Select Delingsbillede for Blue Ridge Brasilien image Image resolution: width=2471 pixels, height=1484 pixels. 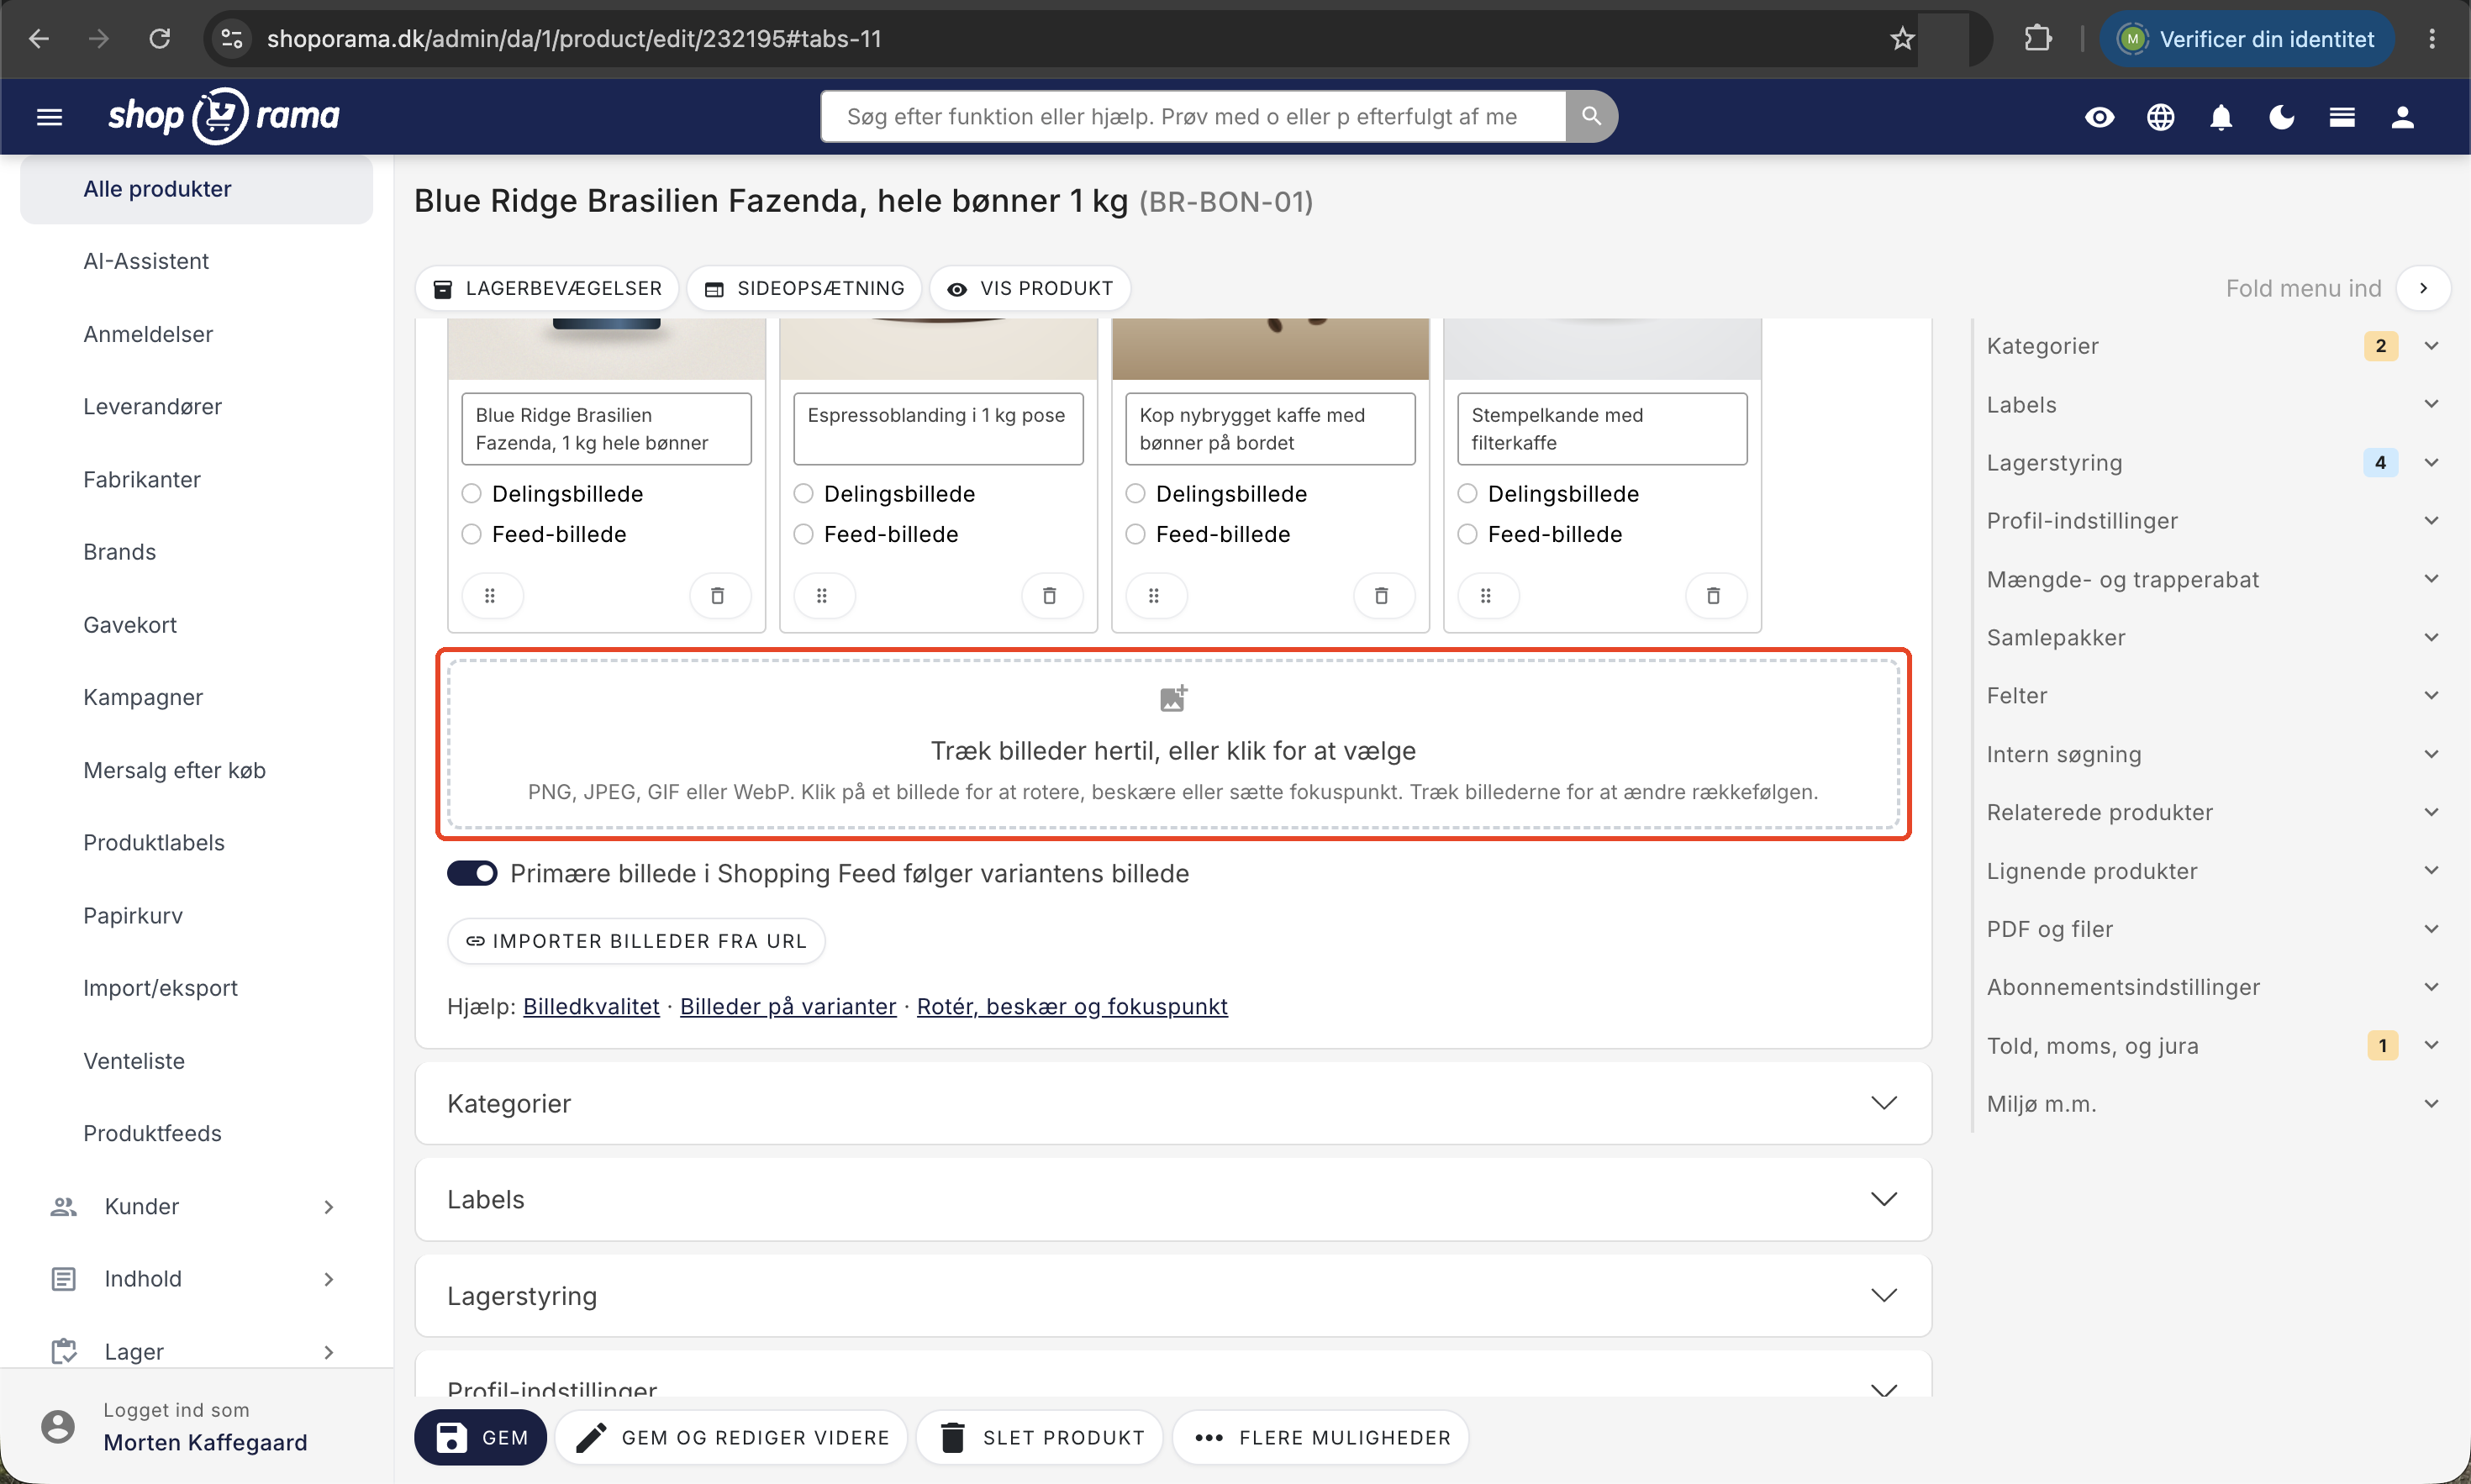472,494
